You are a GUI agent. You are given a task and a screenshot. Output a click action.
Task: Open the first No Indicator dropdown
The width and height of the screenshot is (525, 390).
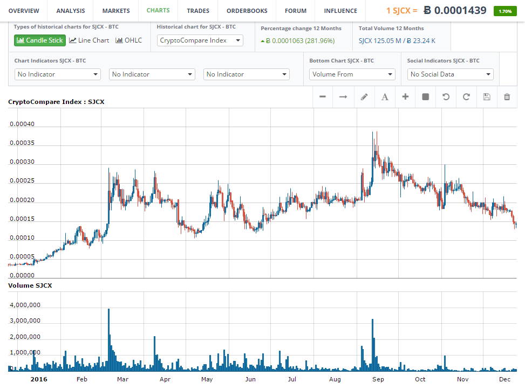[x=58, y=74]
